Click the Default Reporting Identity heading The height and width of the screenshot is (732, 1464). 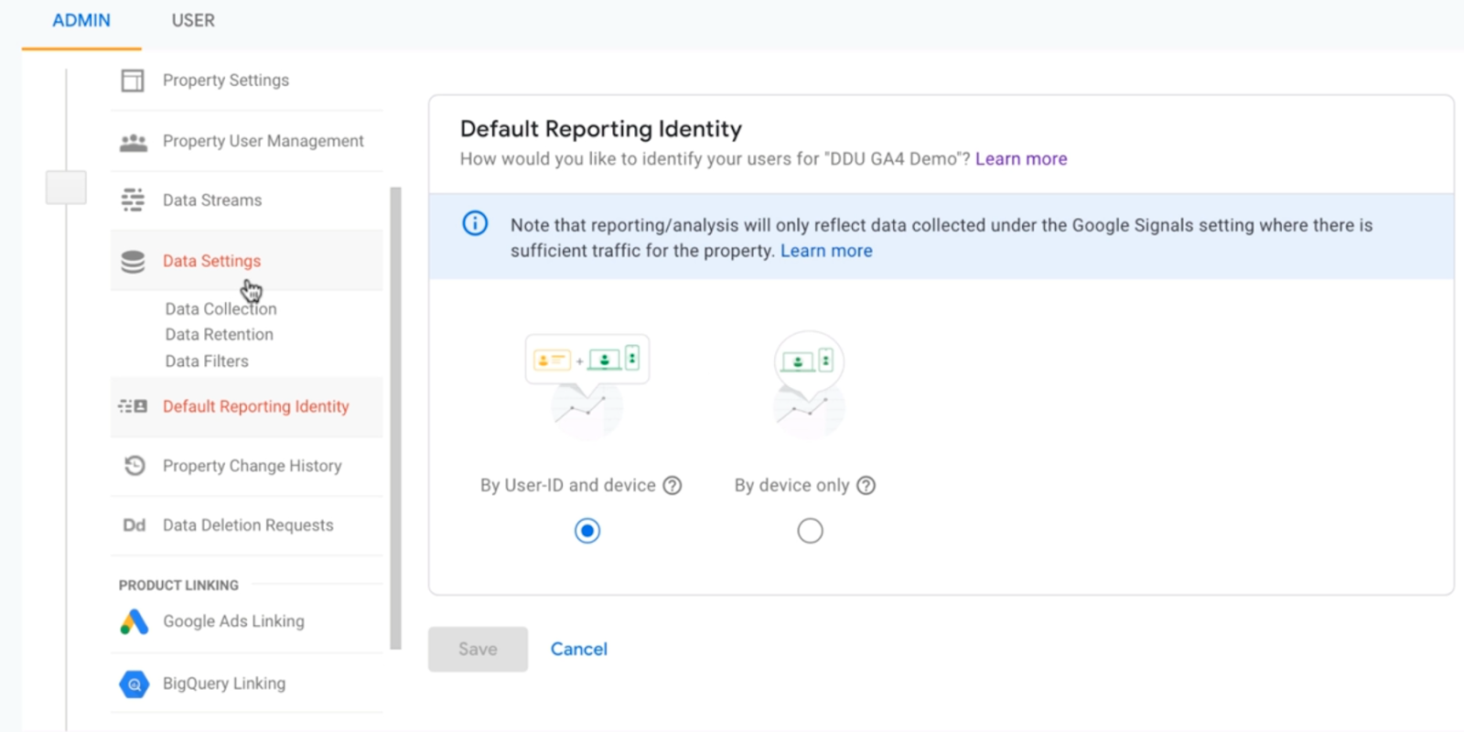tap(600, 129)
